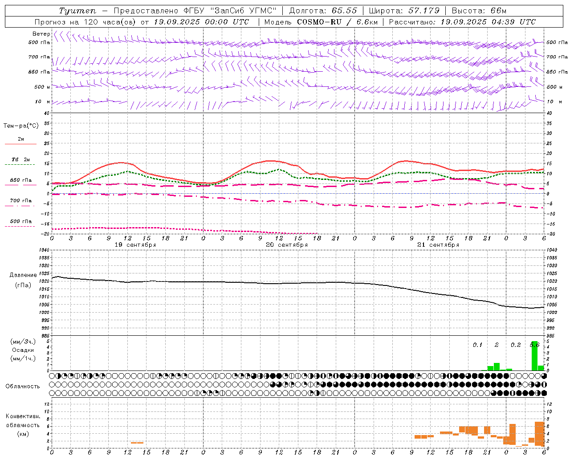Click the '21 сентября' date label
This screenshot has height=456, width=570.
(x=438, y=245)
